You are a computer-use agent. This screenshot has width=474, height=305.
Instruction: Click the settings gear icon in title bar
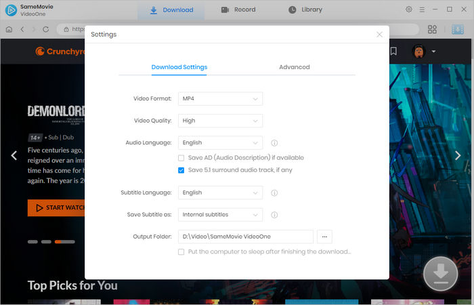tap(408, 9)
